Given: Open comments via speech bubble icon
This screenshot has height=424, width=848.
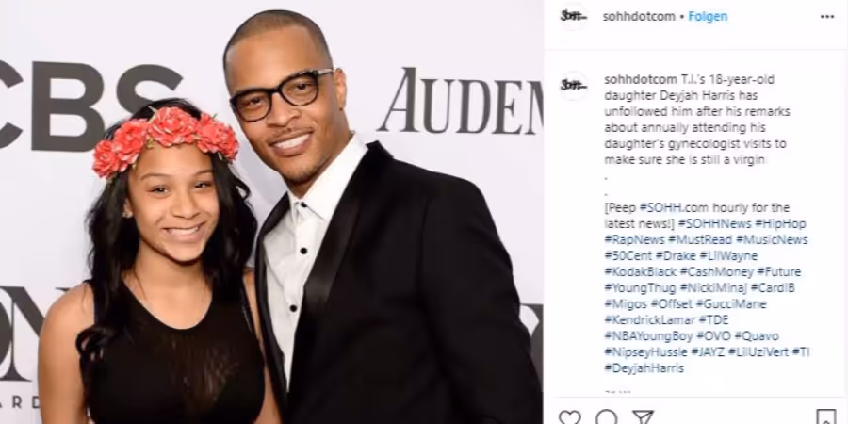Looking at the screenshot, I should pos(606,417).
